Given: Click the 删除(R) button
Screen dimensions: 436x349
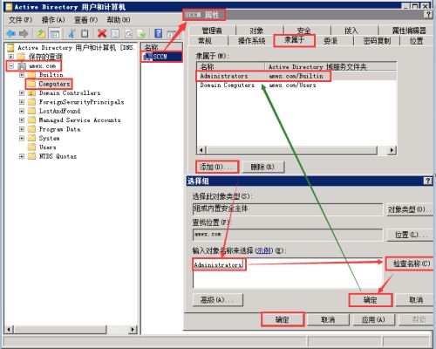Looking at the screenshot, I should tap(262, 167).
